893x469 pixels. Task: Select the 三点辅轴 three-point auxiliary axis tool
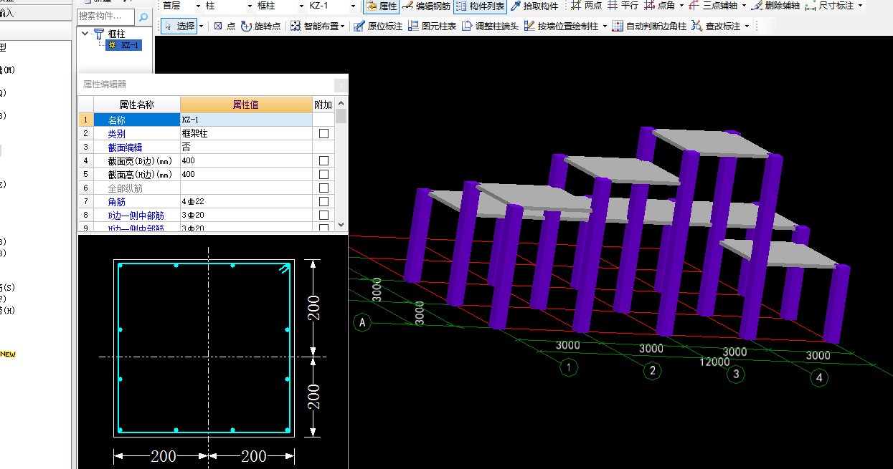713,6
